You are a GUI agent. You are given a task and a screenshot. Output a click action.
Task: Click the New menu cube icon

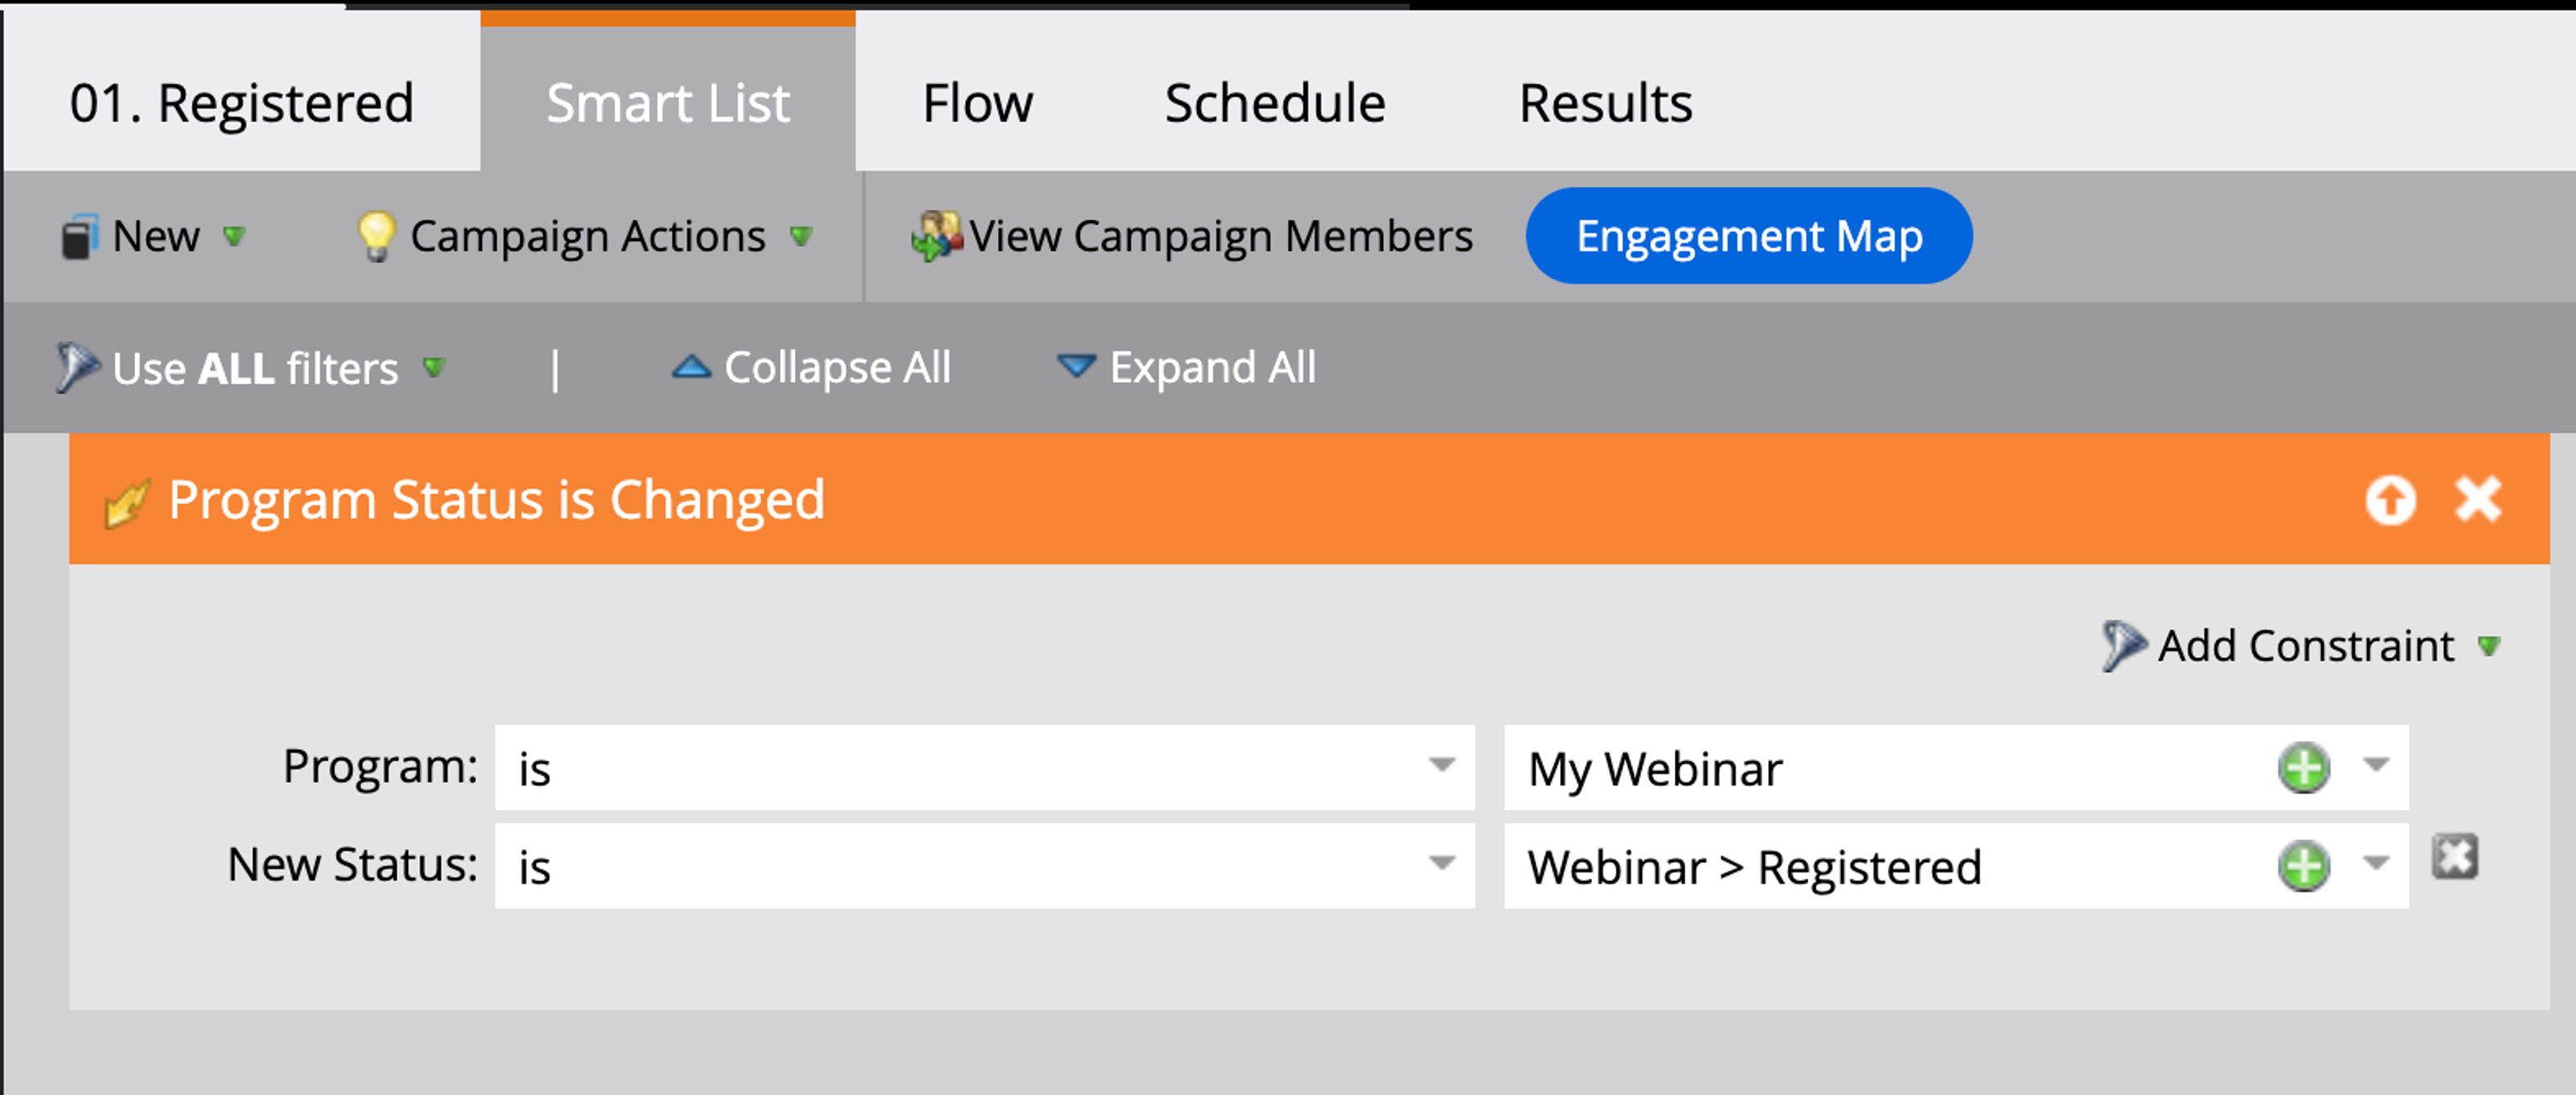(x=79, y=237)
